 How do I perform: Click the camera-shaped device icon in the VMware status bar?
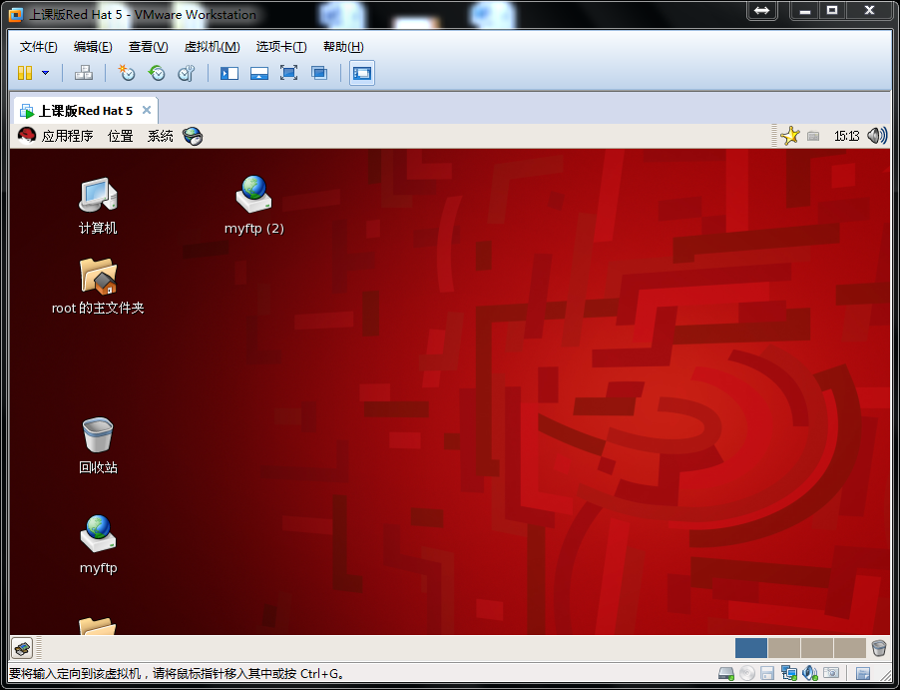pos(831,673)
